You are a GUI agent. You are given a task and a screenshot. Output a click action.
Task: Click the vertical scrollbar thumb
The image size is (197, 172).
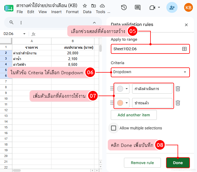point(100,48)
